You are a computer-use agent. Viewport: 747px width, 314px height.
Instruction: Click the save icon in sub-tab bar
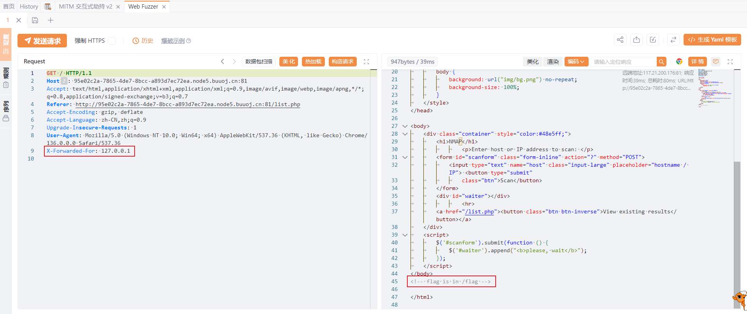point(35,20)
